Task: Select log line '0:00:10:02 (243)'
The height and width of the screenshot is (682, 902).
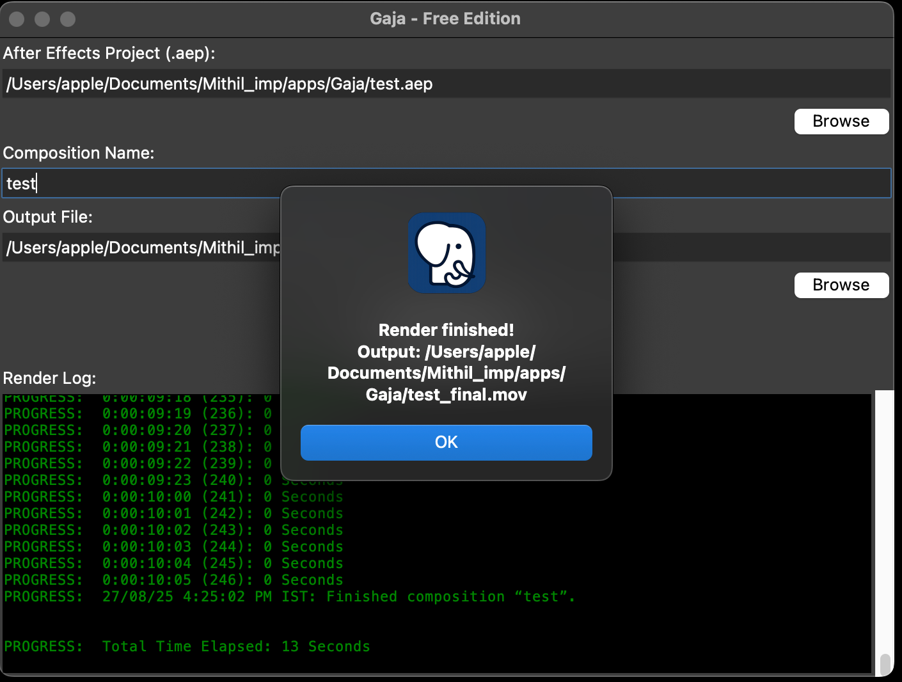Action: pos(173,530)
